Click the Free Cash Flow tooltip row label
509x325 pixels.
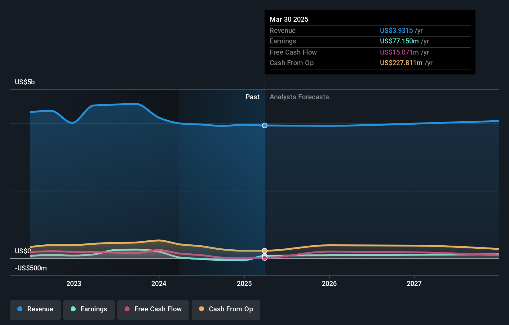coord(293,52)
